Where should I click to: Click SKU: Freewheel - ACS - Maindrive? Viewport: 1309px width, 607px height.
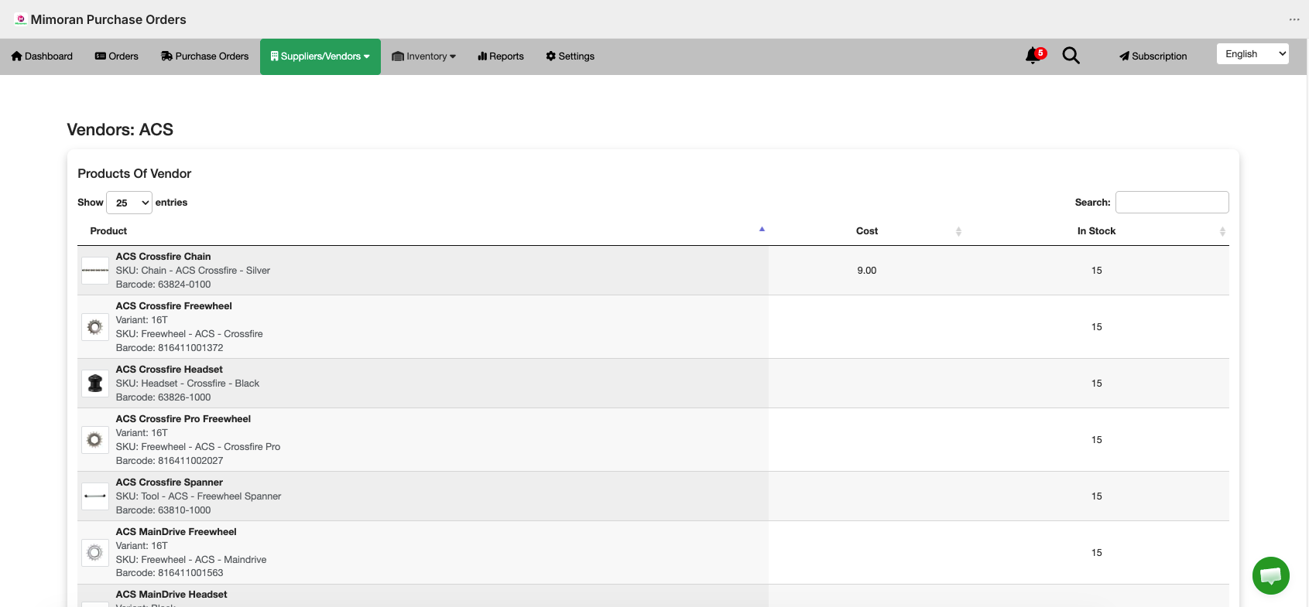point(191,560)
